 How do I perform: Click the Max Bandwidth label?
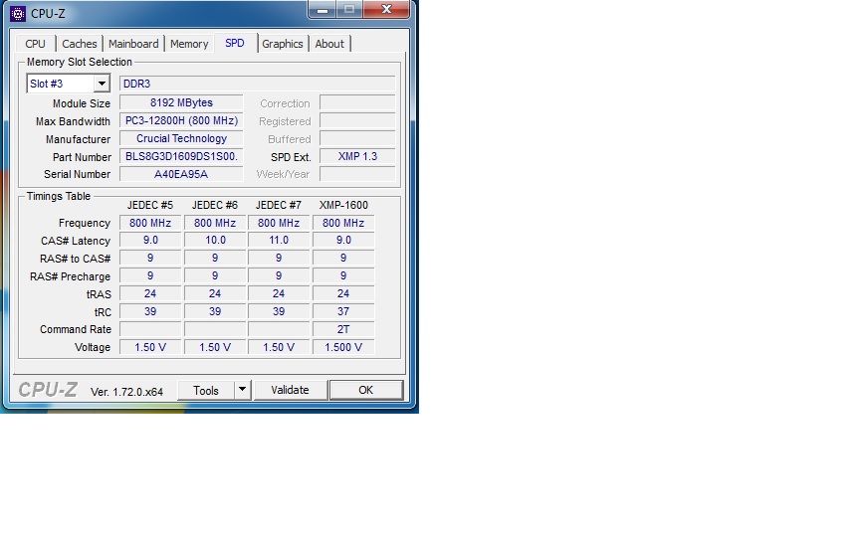[x=73, y=121]
